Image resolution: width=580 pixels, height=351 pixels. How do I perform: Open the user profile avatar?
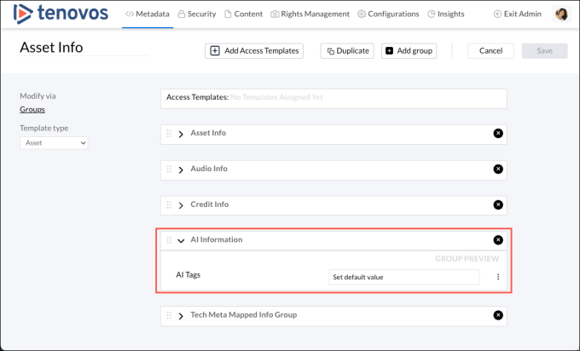[561, 14]
